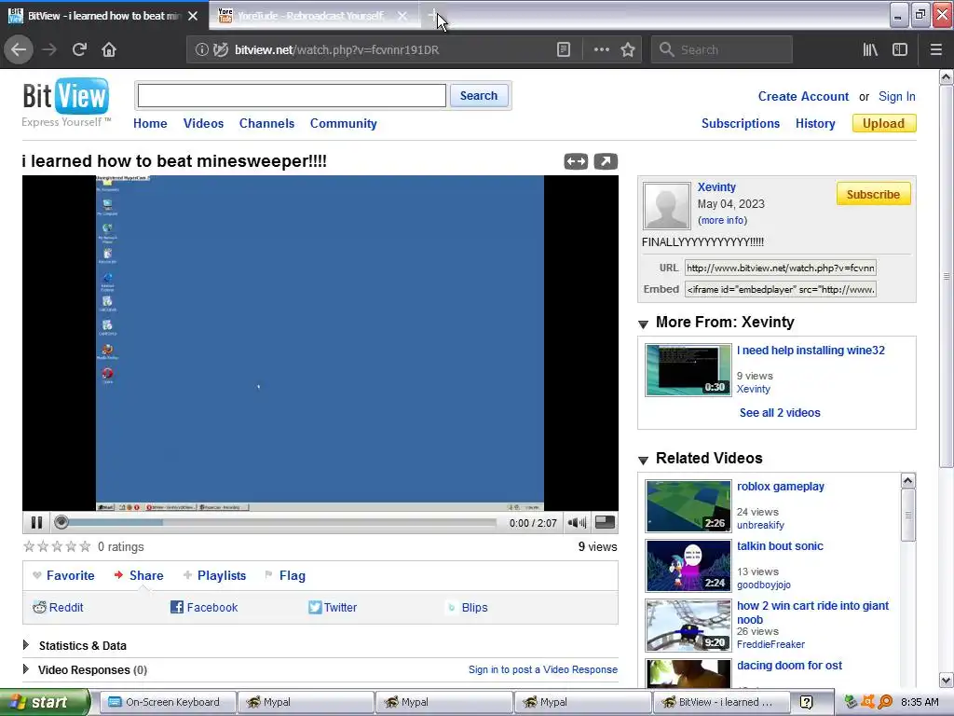The height and width of the screenshot is (716, 954).
Task: Expand Video Responses section
Action: [x=85, y=669]
